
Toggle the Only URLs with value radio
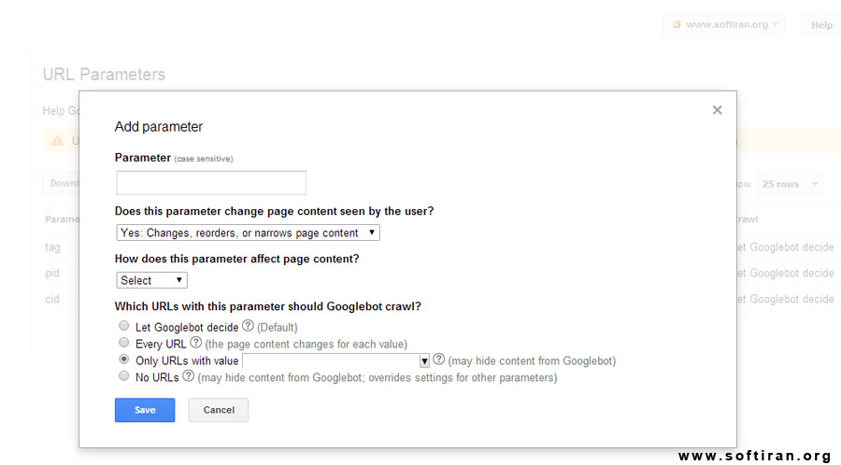(124, 359)
